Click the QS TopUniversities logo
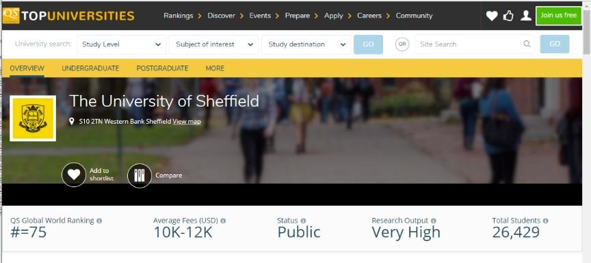Viewport: 591px width, 263px height. click(x=68, y=16)
